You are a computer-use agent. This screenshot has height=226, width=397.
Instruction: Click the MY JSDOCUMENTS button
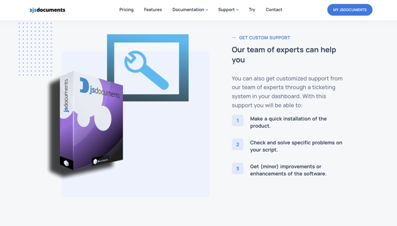click(x=349, y=10)
